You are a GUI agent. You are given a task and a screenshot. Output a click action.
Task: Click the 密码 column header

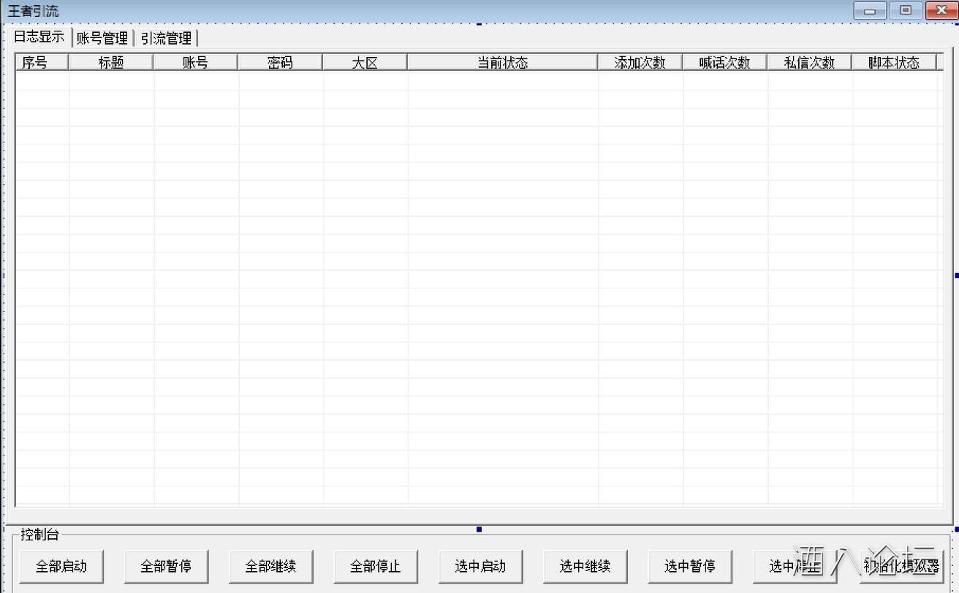pyautogui.click(x=281, y=63)
